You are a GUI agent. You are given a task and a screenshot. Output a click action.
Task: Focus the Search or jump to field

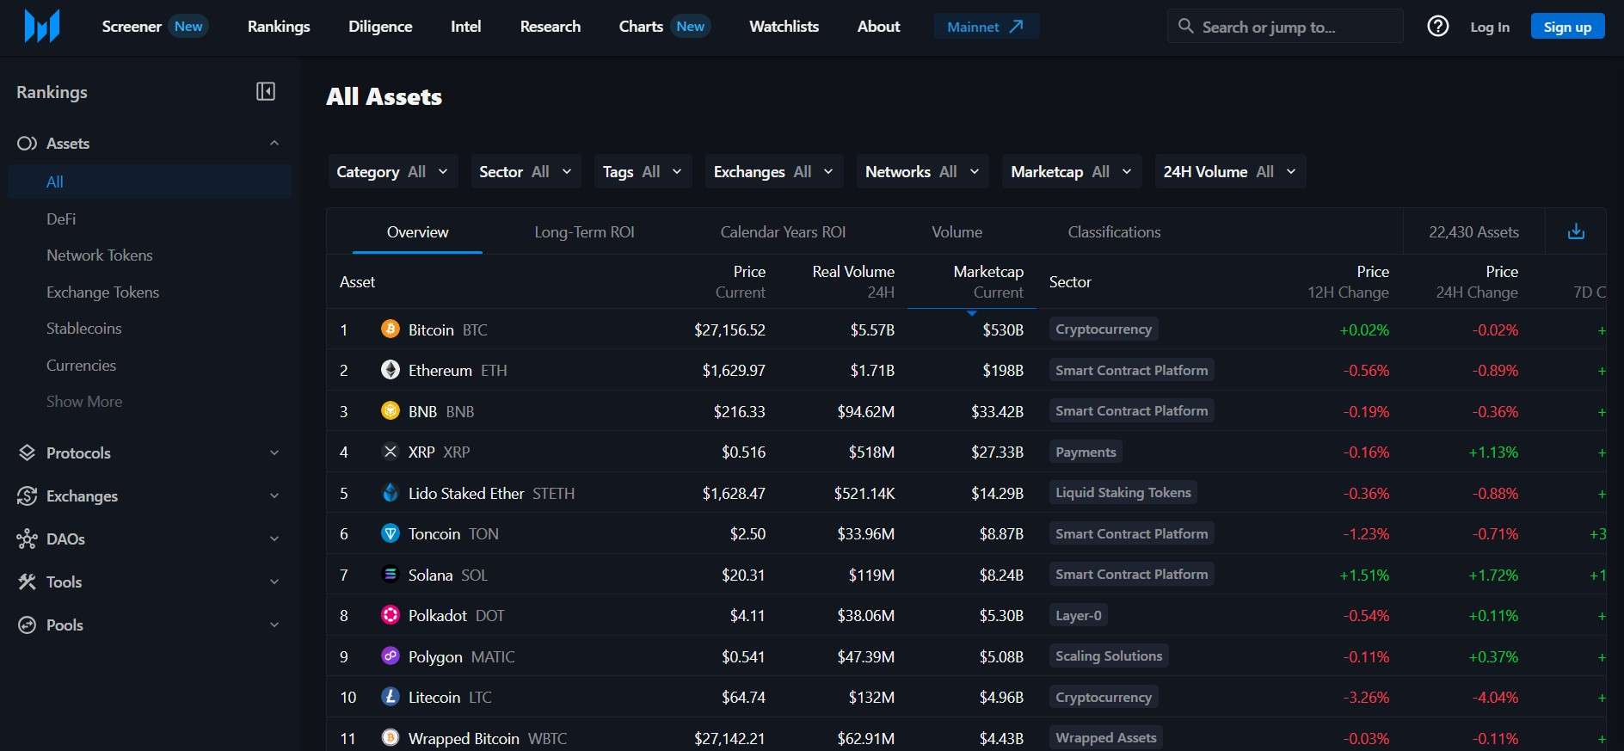1285,27
